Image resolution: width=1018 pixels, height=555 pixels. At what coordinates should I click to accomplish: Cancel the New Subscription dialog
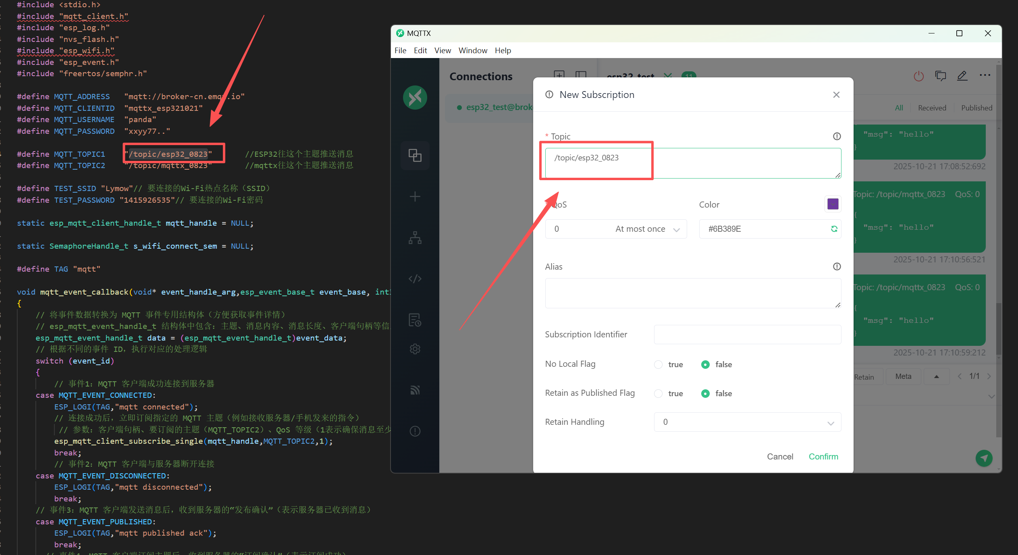[x=780, y=456]
